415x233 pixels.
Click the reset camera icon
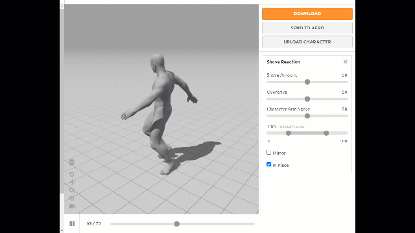coord(72,174)
